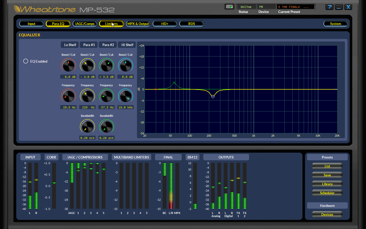Click the Save preset button
The image size is (366, 229).
[x=327, y=175]
